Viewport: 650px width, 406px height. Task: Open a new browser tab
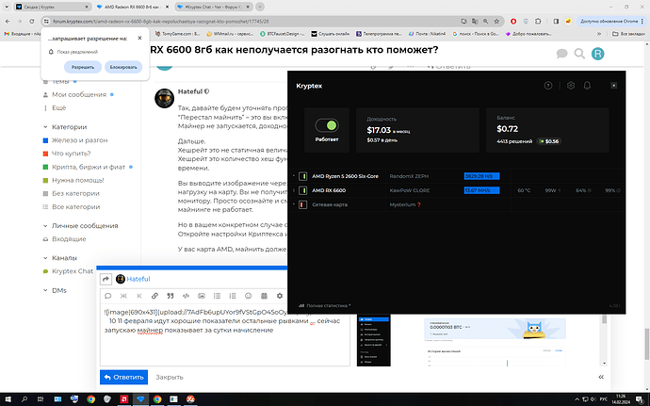260,7
